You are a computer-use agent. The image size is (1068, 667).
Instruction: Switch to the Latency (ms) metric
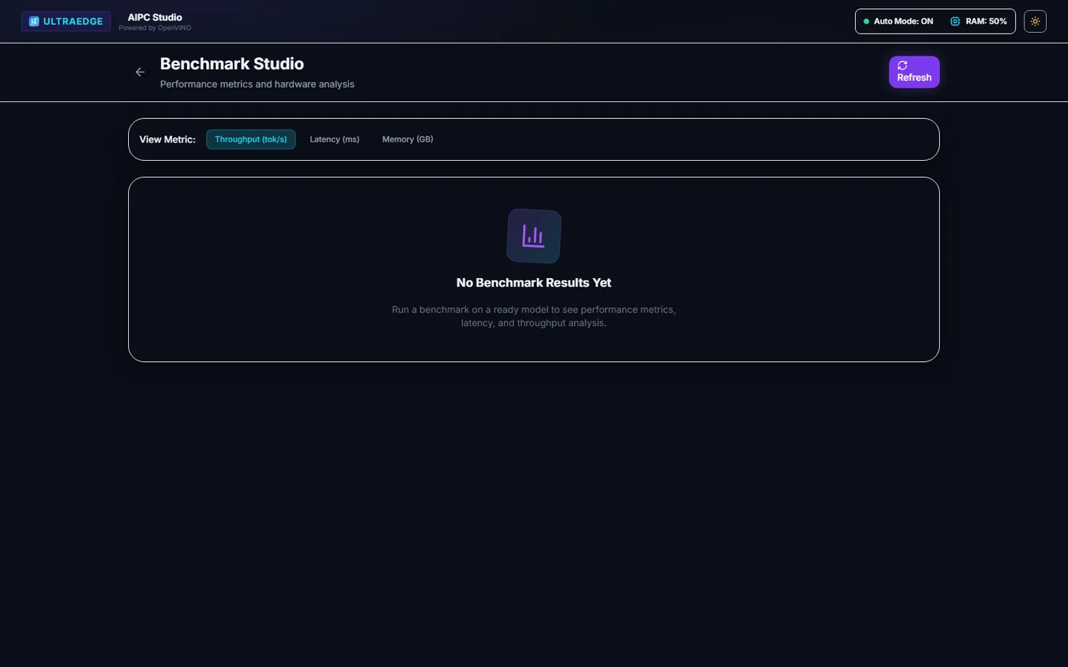point(334,139)
